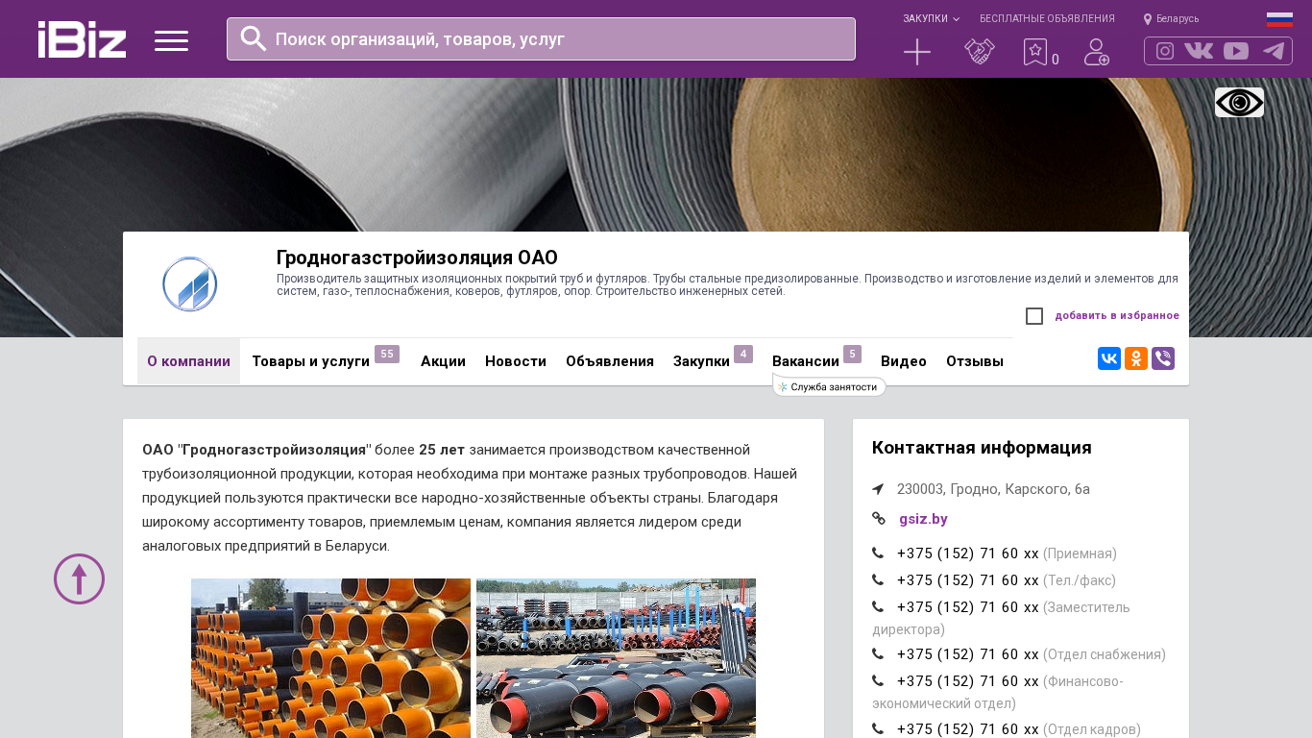
Task: Reveal the Тел./факс phone number
Action: (x=968, y=580)
